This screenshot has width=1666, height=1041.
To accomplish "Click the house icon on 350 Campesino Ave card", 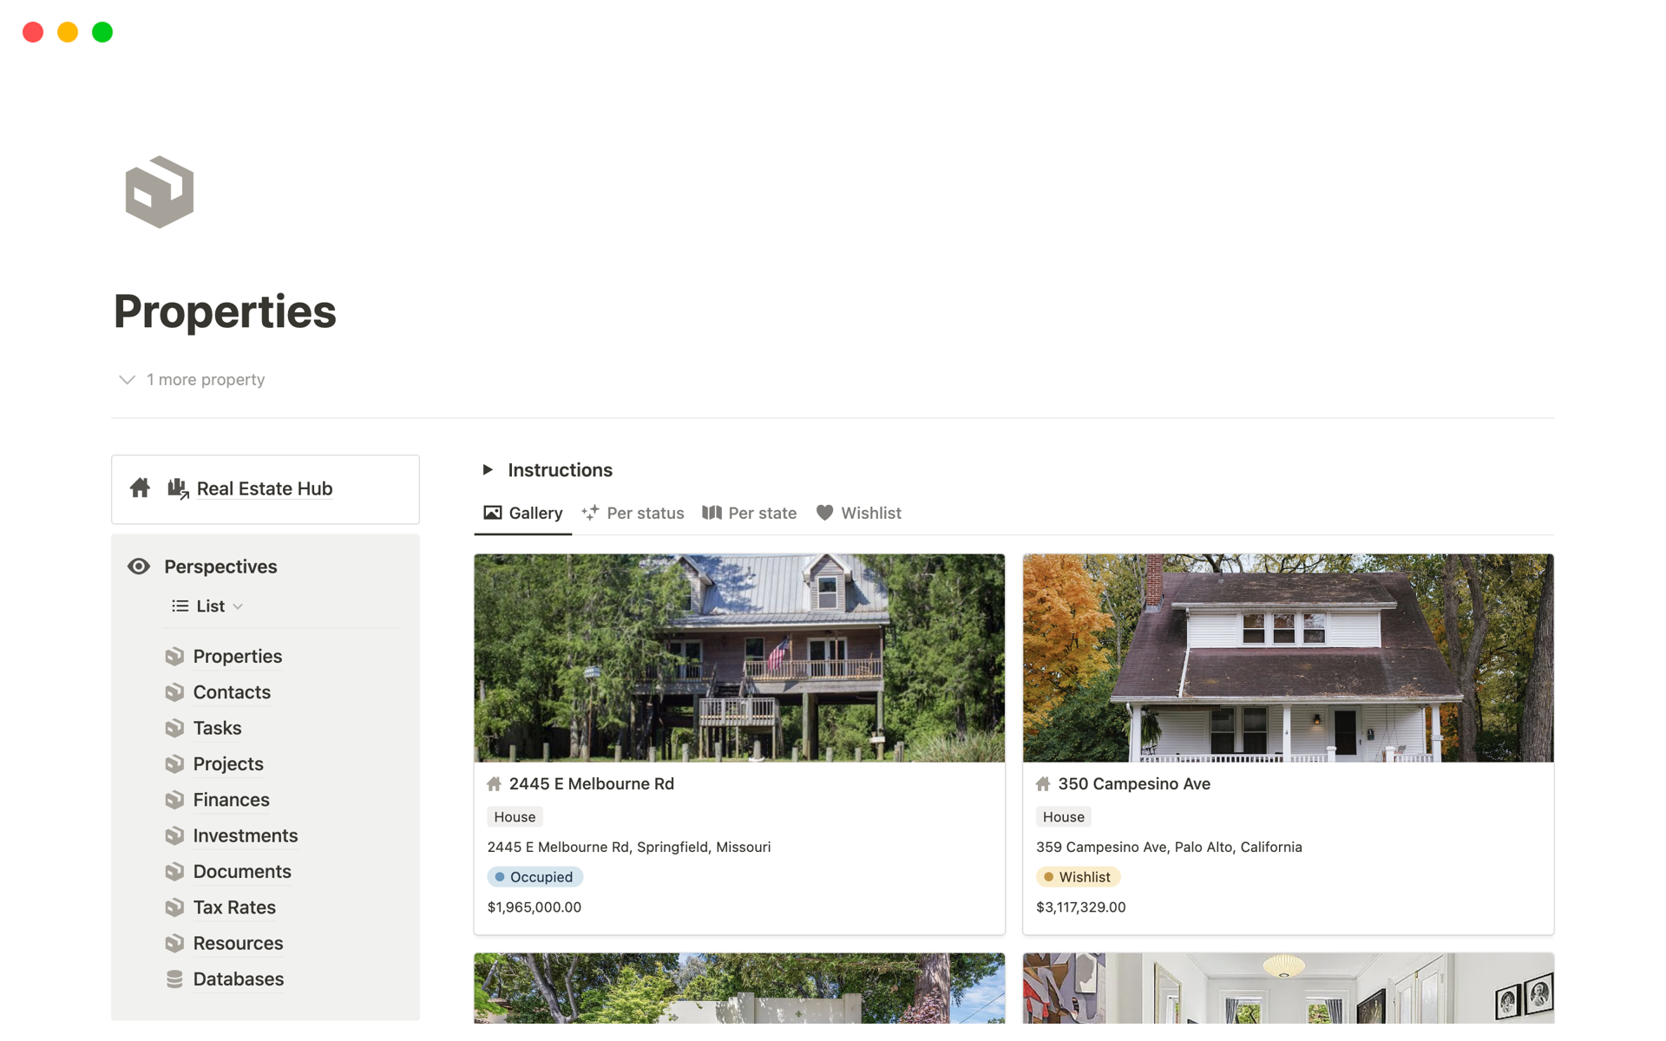I will tap(1043, 784).
